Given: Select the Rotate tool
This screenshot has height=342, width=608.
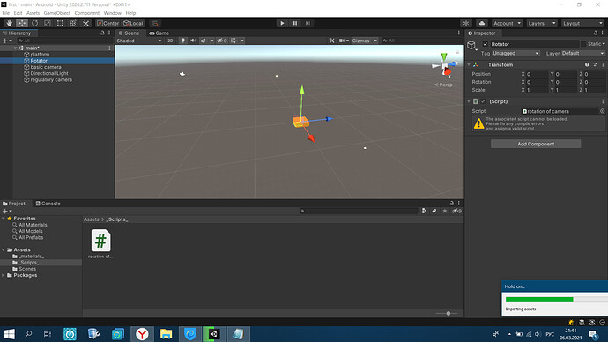Looking at the screenshot, I should (x=35, y=23).
